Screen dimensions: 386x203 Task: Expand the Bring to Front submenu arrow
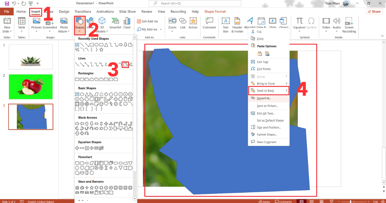(286, 83)
